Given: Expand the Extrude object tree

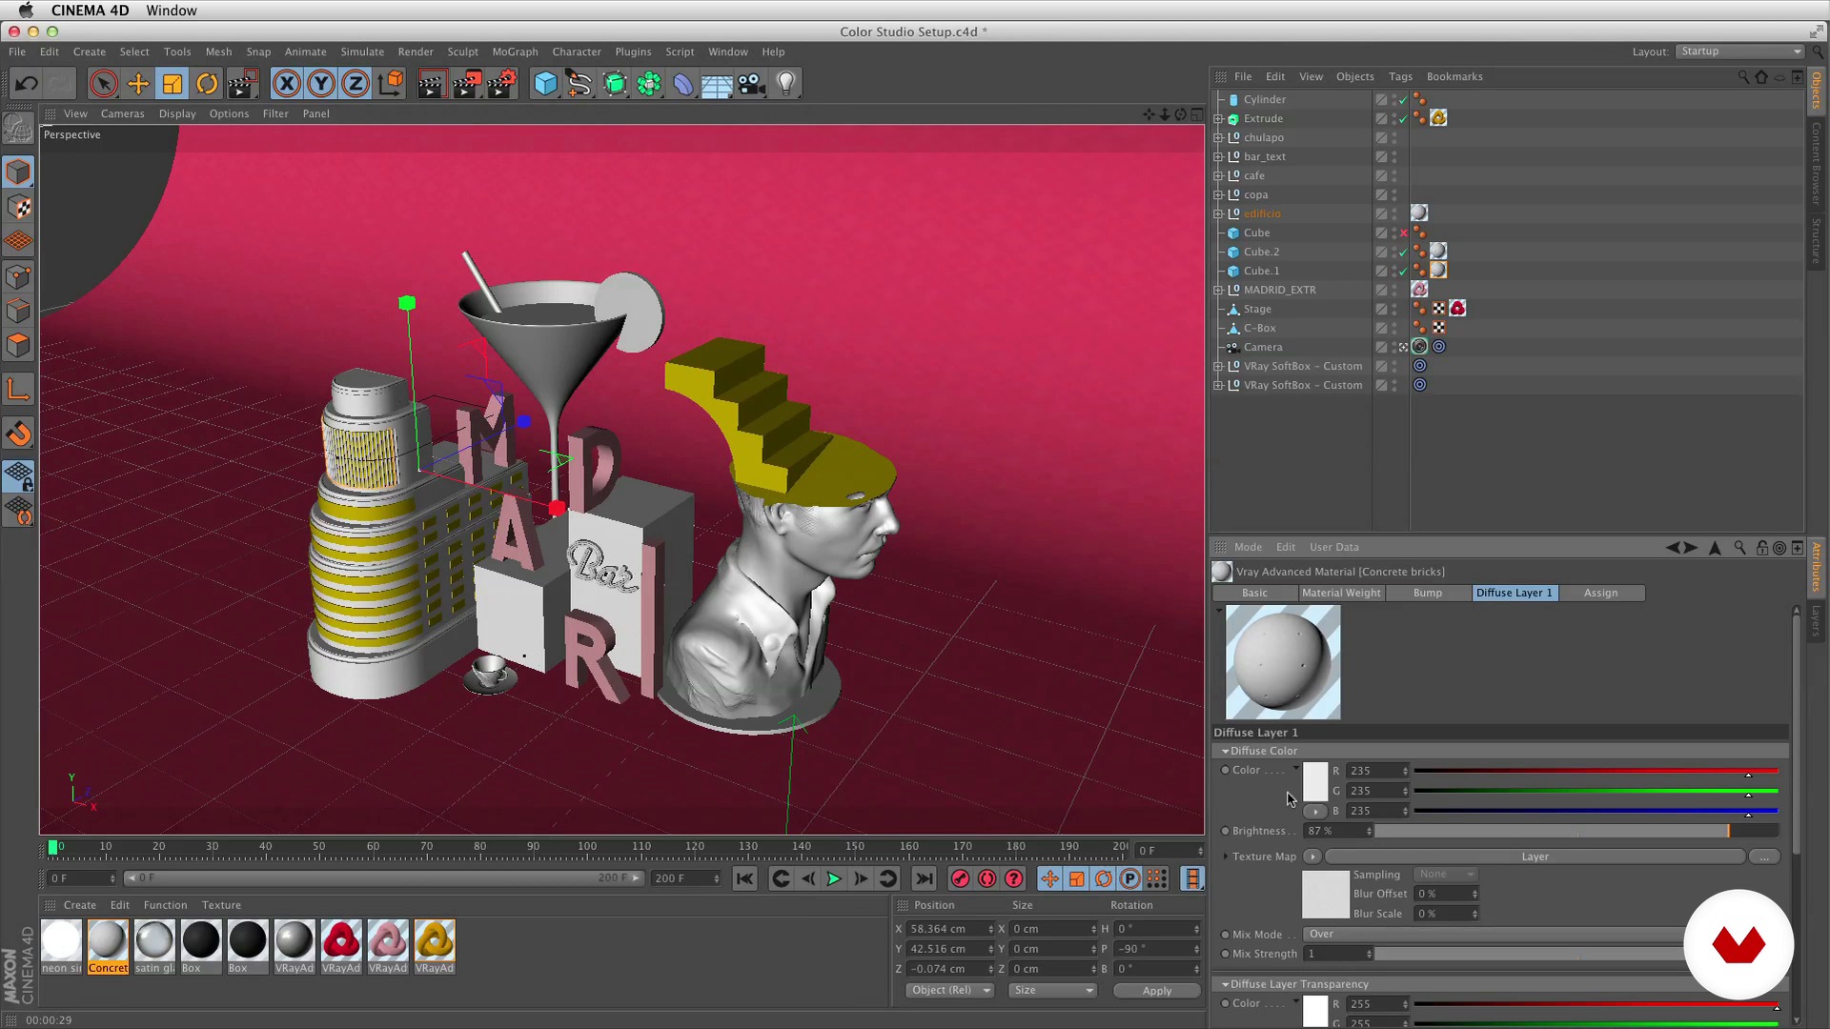Looking at the screenshot, I should [1218, 118].
